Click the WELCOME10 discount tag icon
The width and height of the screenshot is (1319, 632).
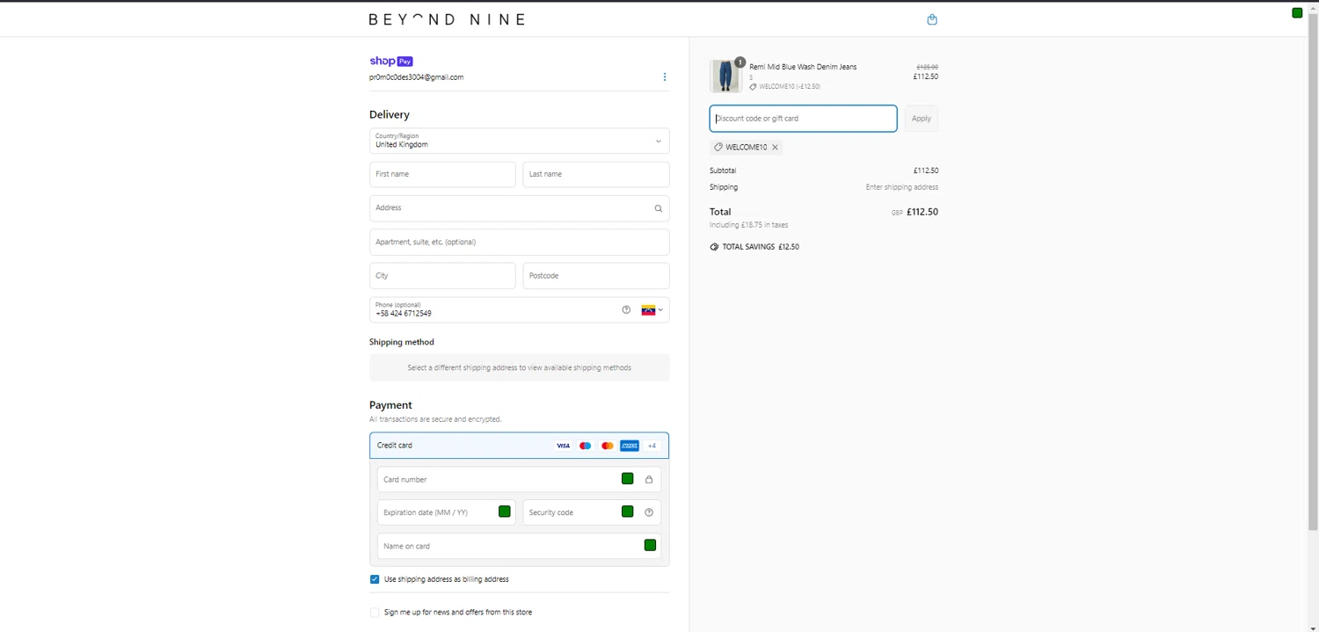(718, 147)
